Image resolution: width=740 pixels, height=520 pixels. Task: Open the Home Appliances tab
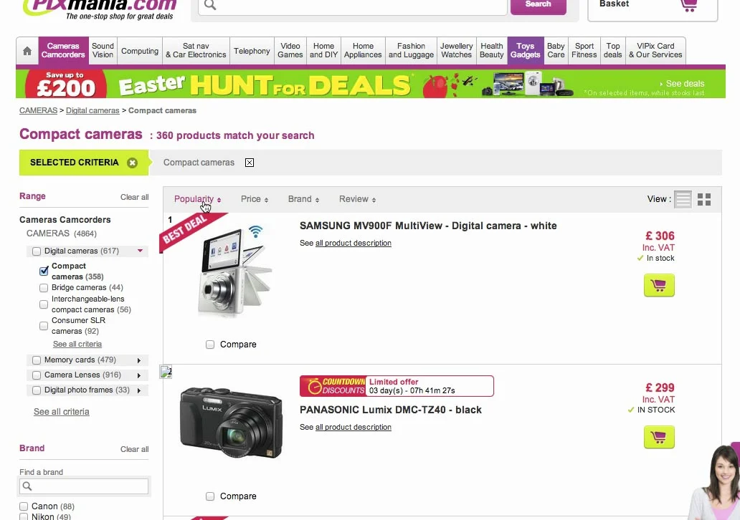(363, 50)
